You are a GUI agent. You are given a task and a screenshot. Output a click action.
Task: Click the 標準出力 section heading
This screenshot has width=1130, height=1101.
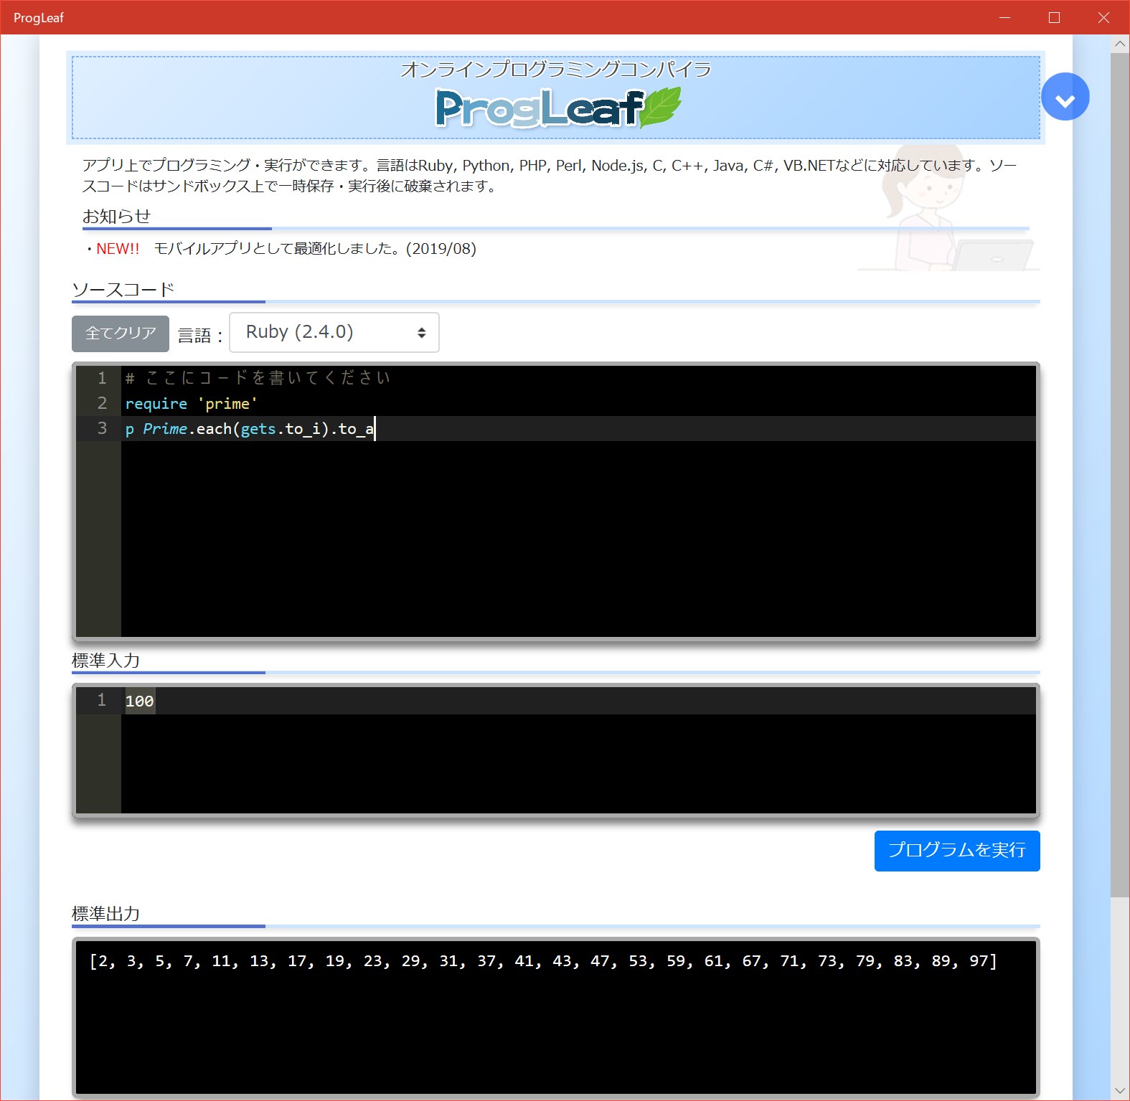point(105,914)
